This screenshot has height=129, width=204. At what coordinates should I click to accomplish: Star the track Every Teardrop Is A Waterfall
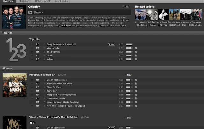[x=32, y=44]
